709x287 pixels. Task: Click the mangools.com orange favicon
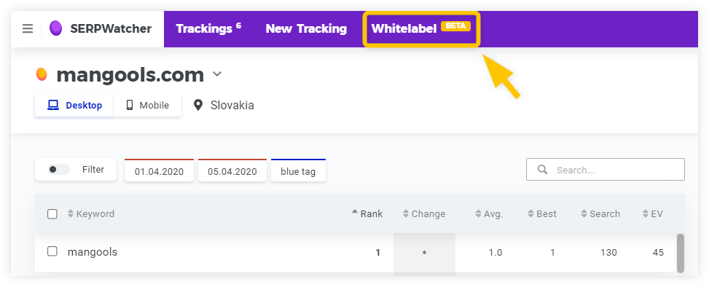[x=42, y=74]
